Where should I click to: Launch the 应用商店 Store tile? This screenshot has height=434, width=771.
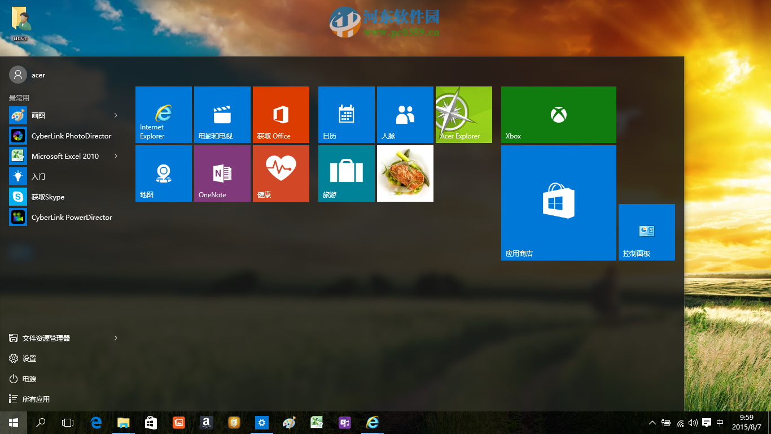click(558, 202)
